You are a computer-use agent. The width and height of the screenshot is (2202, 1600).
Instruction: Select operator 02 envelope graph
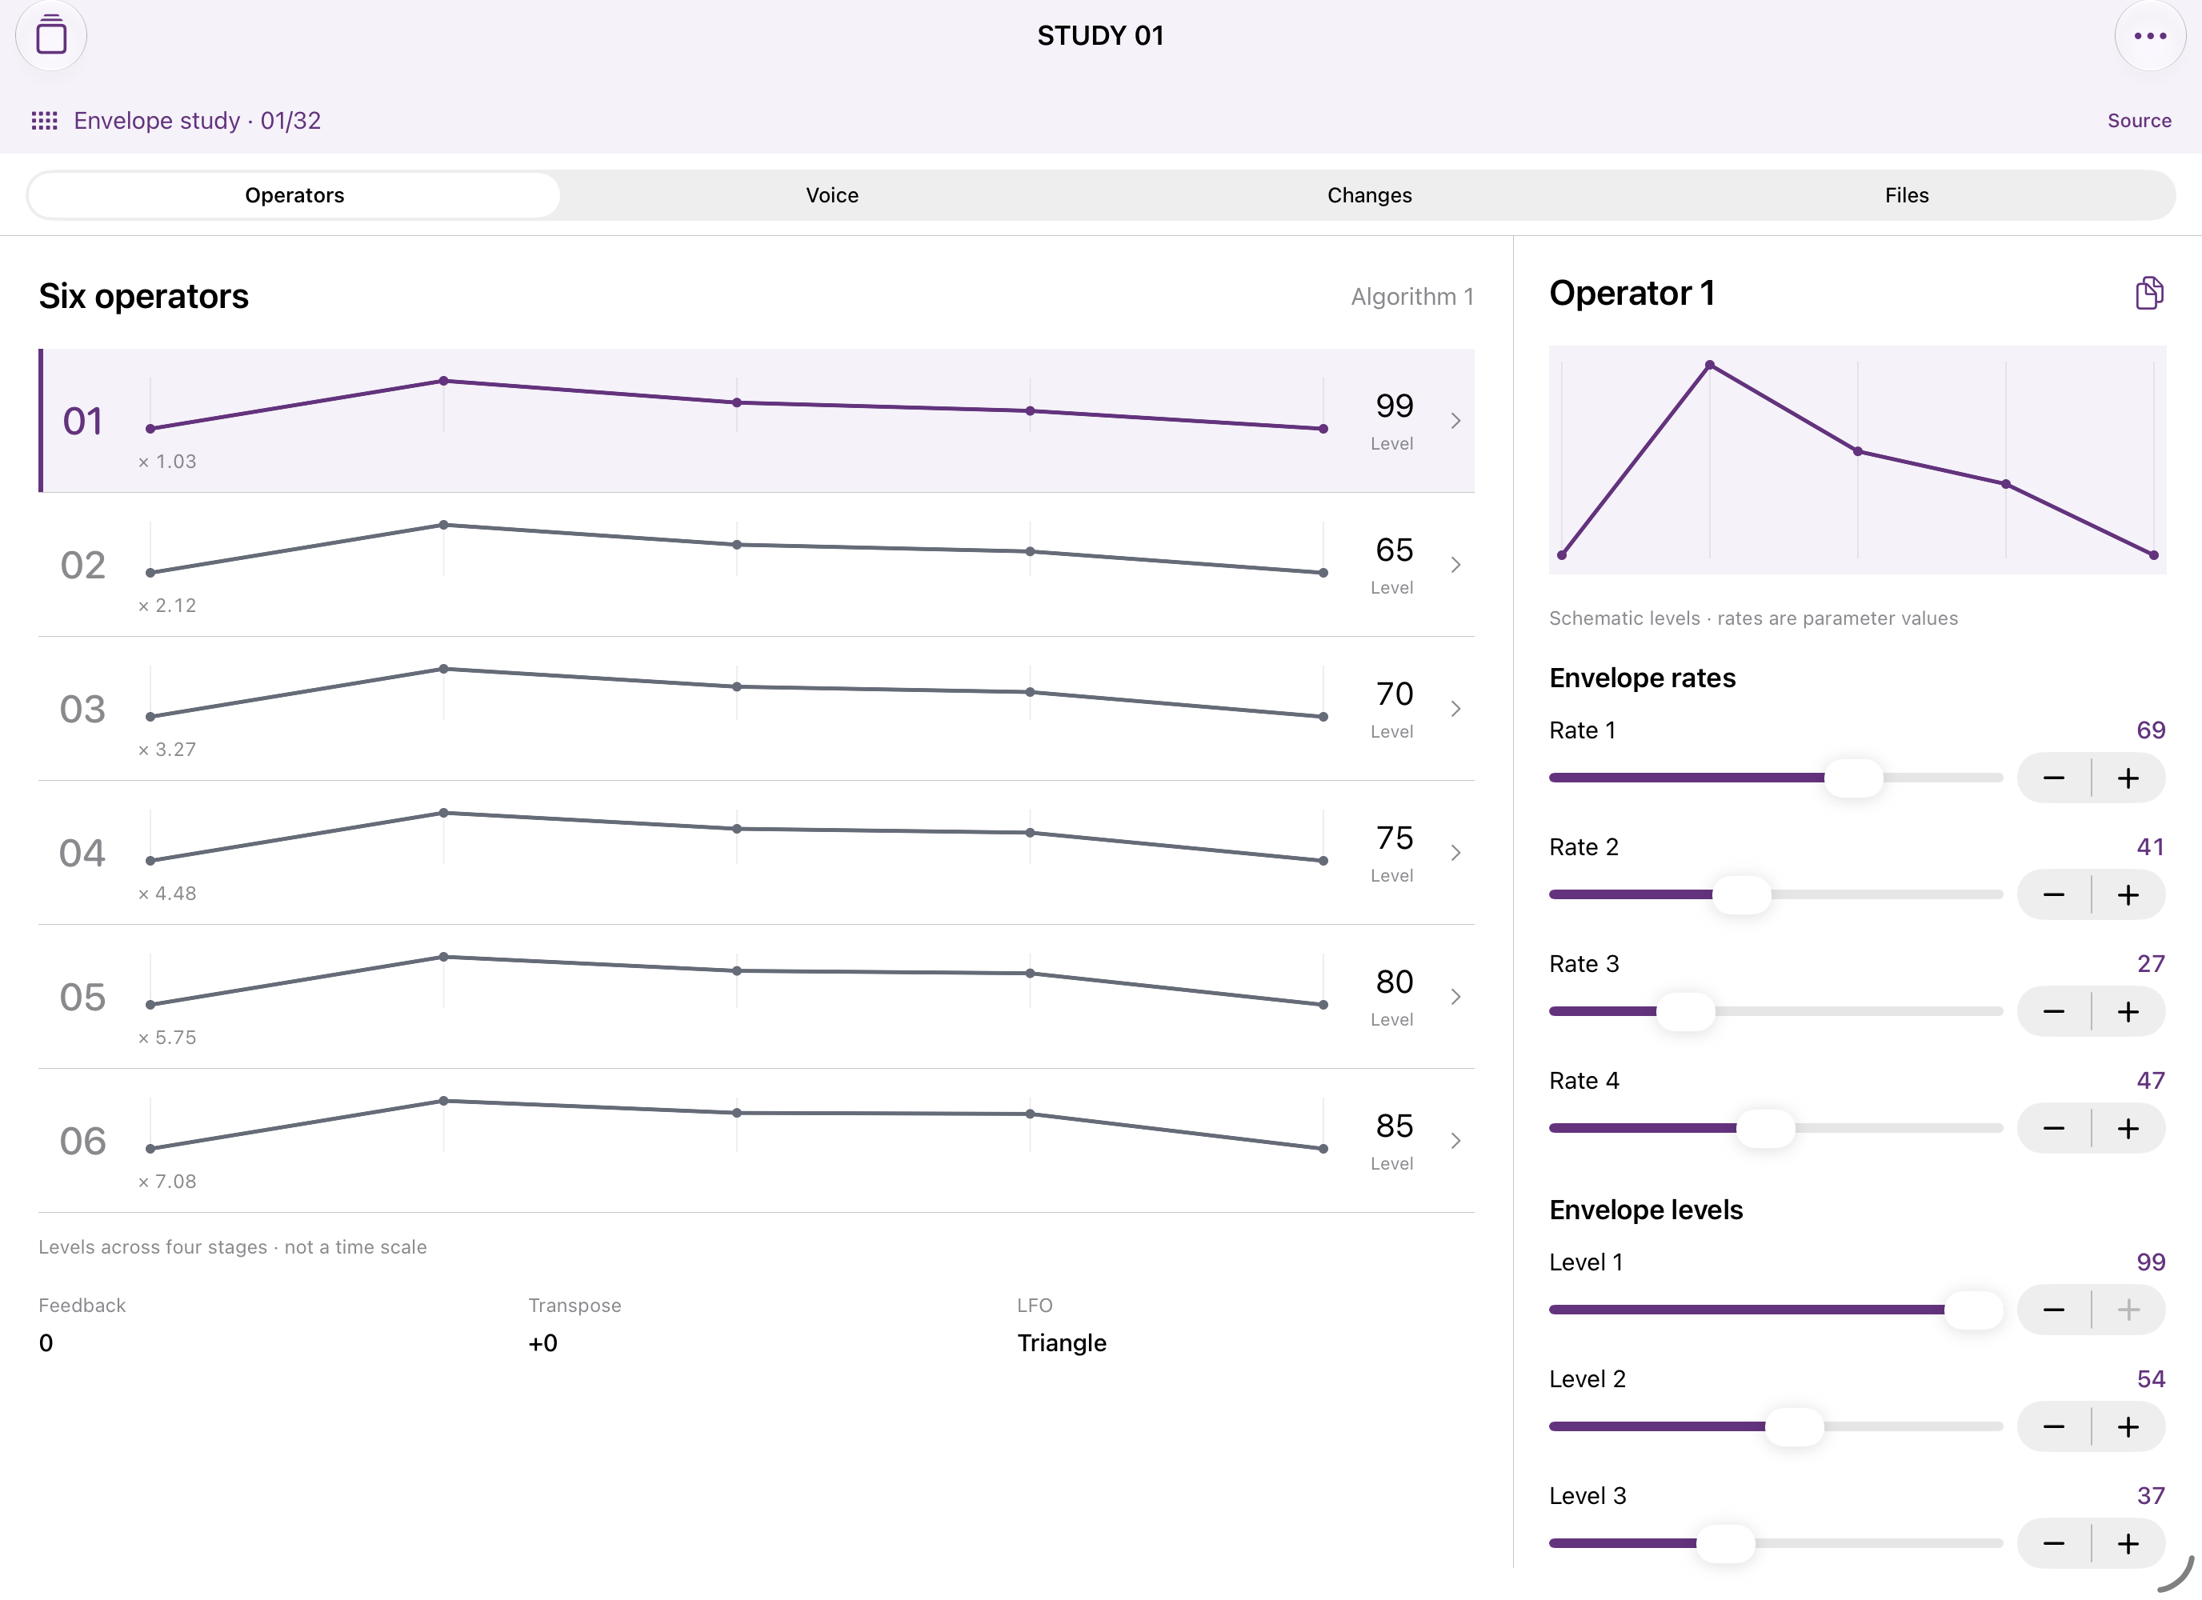pos(737,550)
